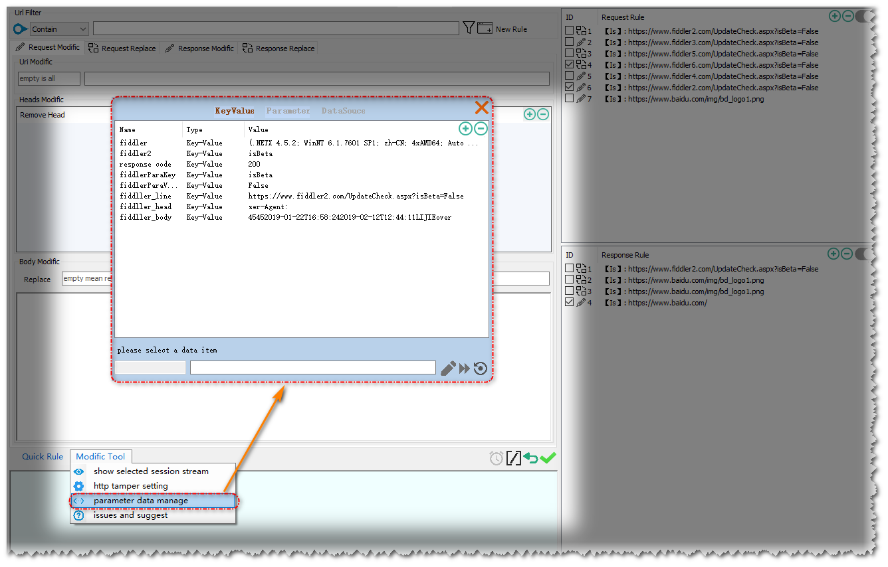This screenshot has height=567, width=888.
Task: Uncheck response rule 4 baidu.com checkbox
Action: (569, 302)
